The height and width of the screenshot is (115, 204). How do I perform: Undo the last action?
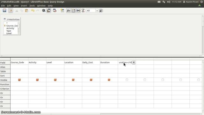[x=33, y=11]
